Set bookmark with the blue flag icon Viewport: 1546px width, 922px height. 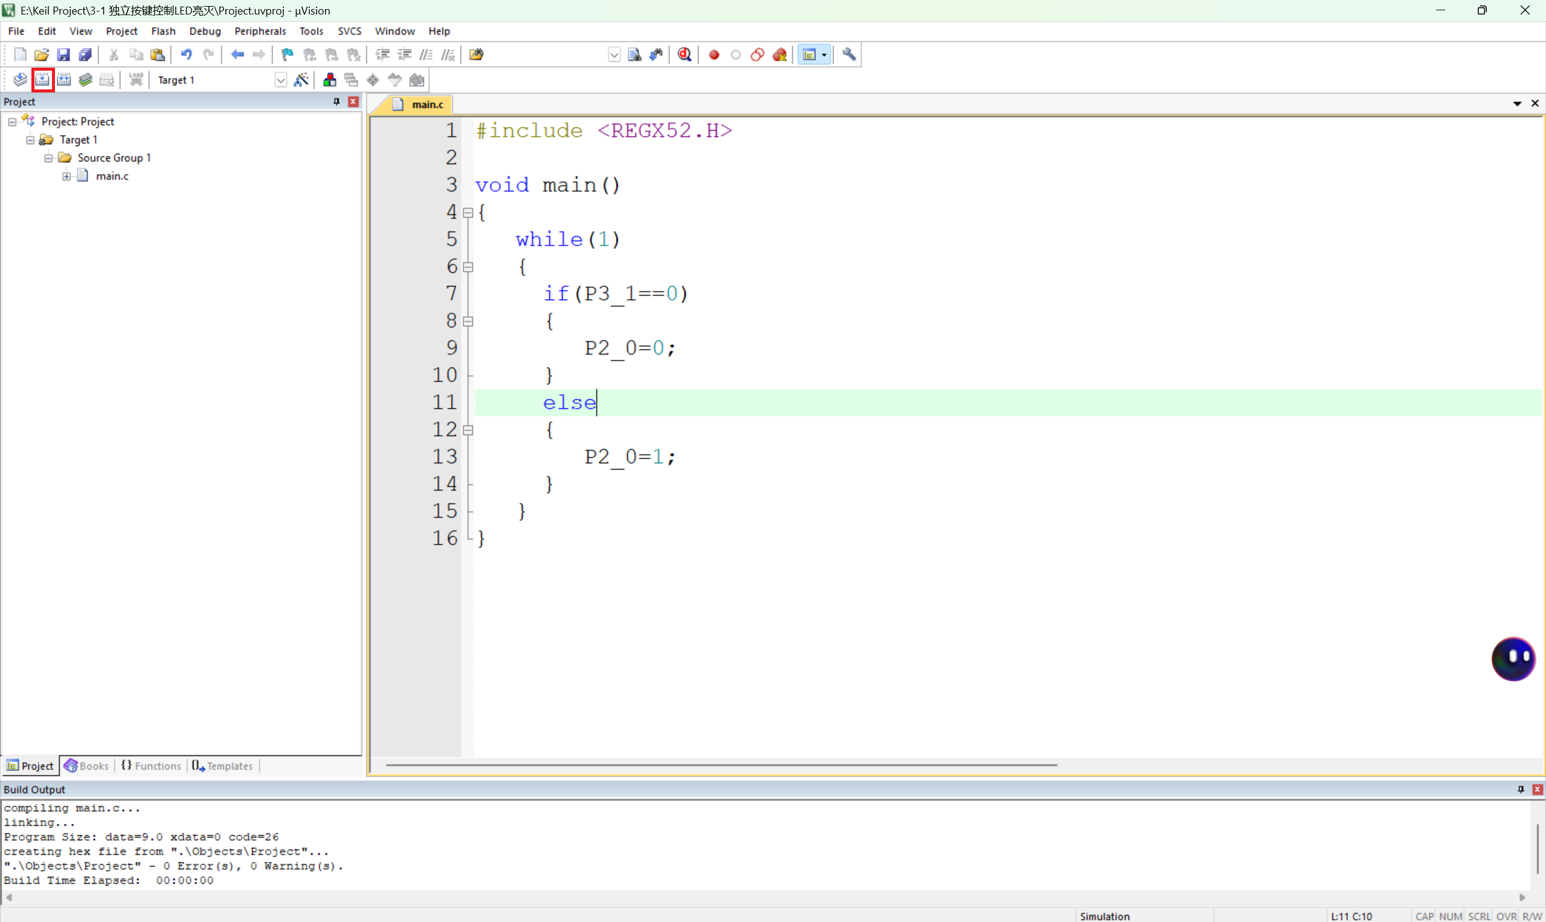[287, 54]
